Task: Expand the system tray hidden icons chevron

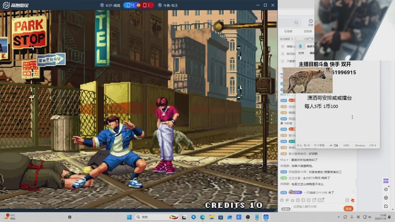Action: tap(339, 217)
